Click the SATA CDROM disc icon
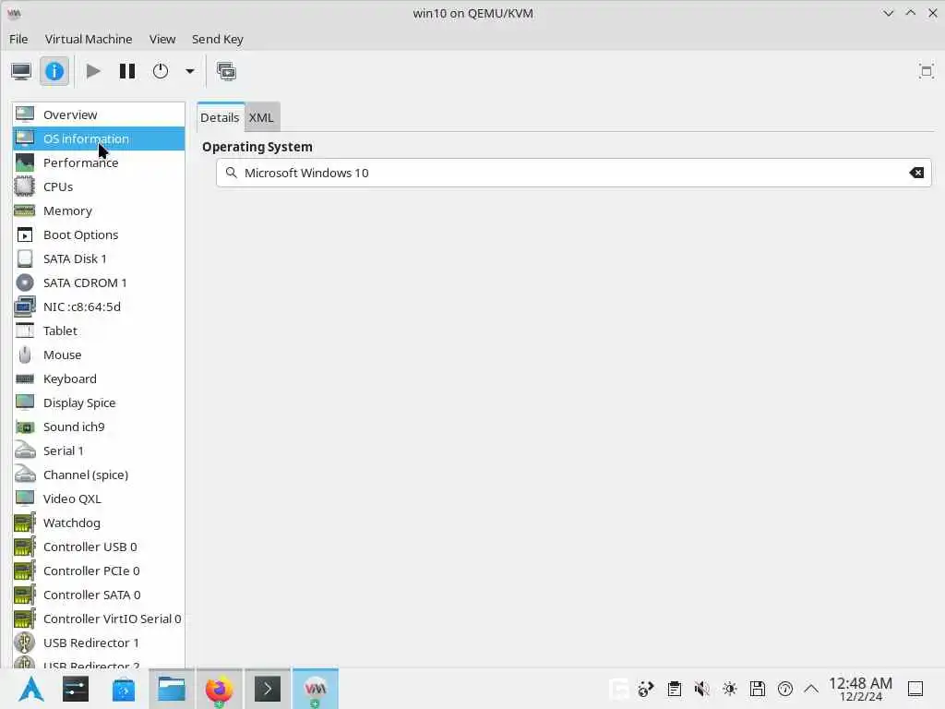945x709 pixels. point(25,282)
